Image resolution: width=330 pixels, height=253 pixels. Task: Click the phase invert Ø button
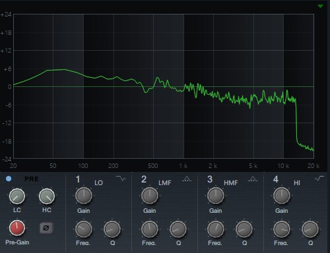coord(46,228)
